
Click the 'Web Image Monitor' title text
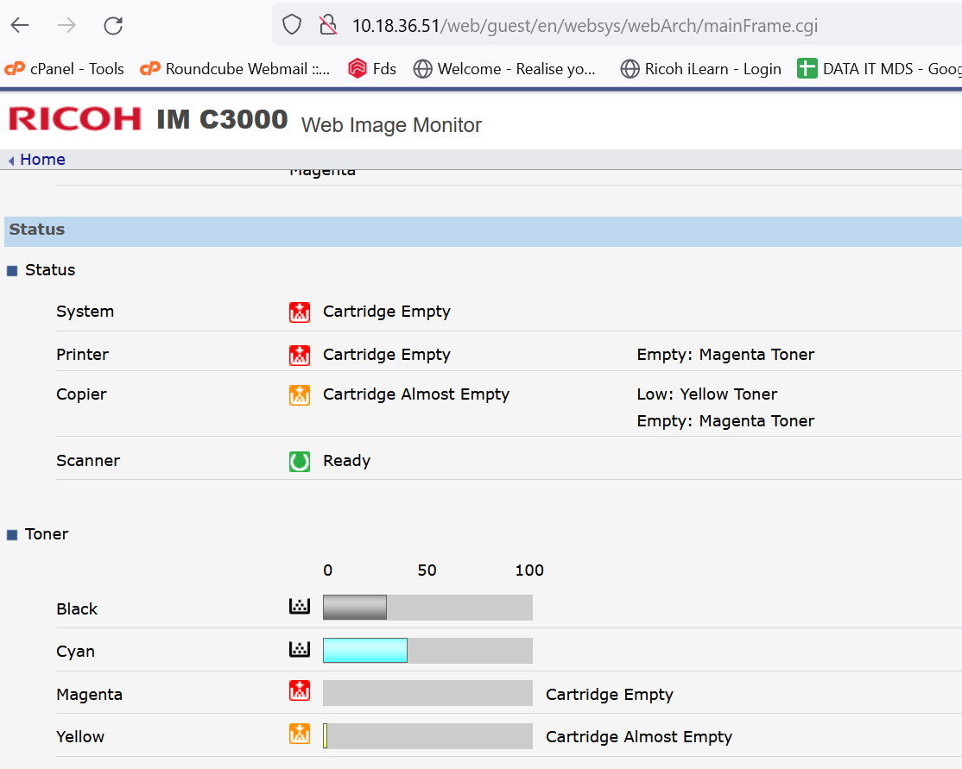pyautogui.click(x=391, y=125)
